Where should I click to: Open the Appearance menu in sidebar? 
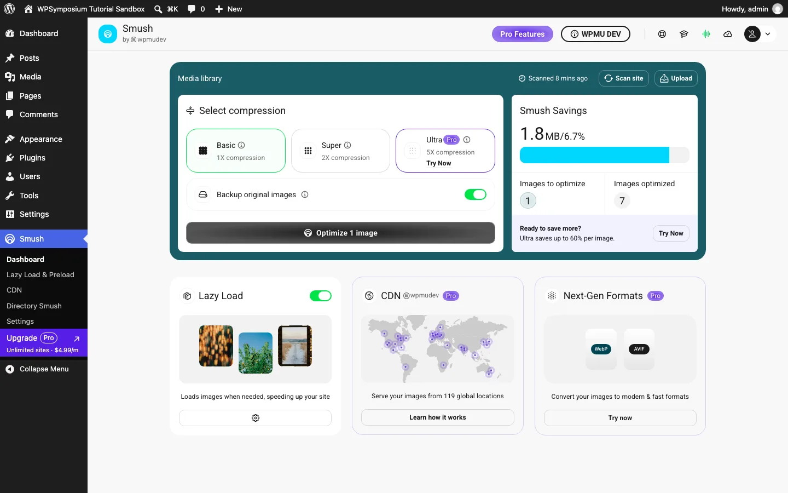[x=44, y=139]
